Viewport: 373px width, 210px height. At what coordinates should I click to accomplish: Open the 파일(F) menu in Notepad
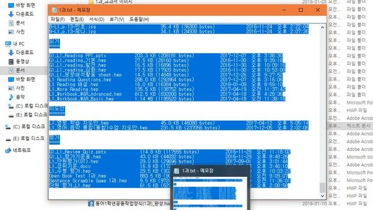(x=58, y=19)
